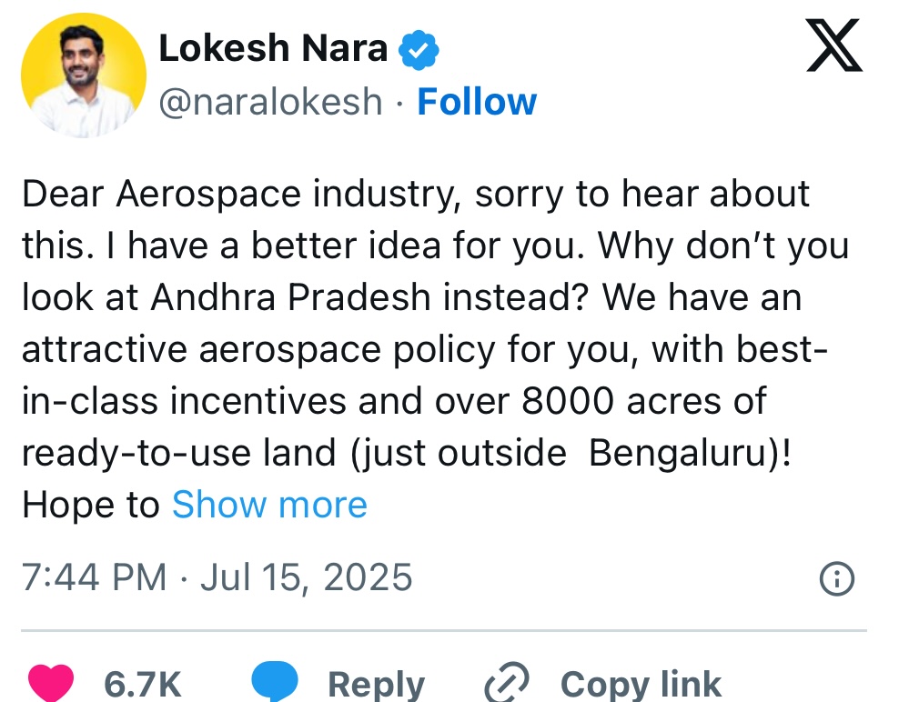The width and height of the screenshot is (899, 702).
Task: Expand the tweet with Show more
Action: click(269, 504)
